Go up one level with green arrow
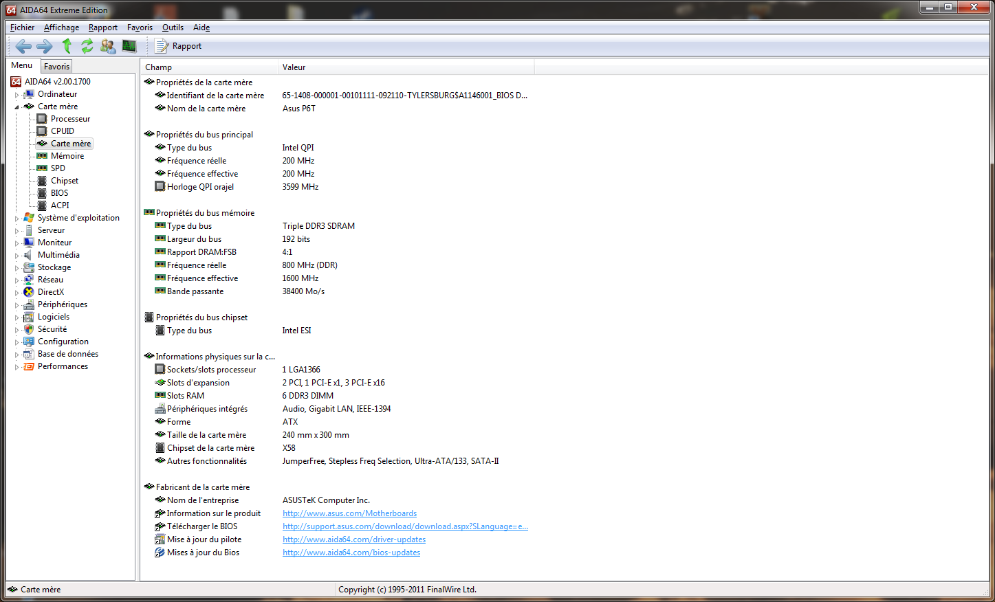The height and width of the screenshot is (602, 995). pyautogui.click(x=67, y=46)
